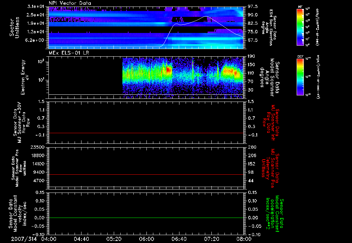The height and width of the screenshot is (243, 352).
Task: Click the "ESH Sun Elevation Angle" axis title
Action: point(269,27)
